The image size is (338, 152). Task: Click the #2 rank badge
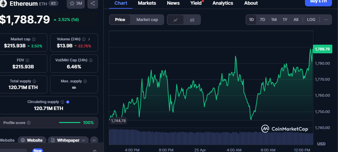pos(53,3)
